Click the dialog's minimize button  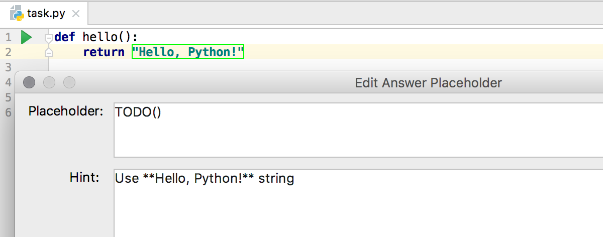pos(49,82)
